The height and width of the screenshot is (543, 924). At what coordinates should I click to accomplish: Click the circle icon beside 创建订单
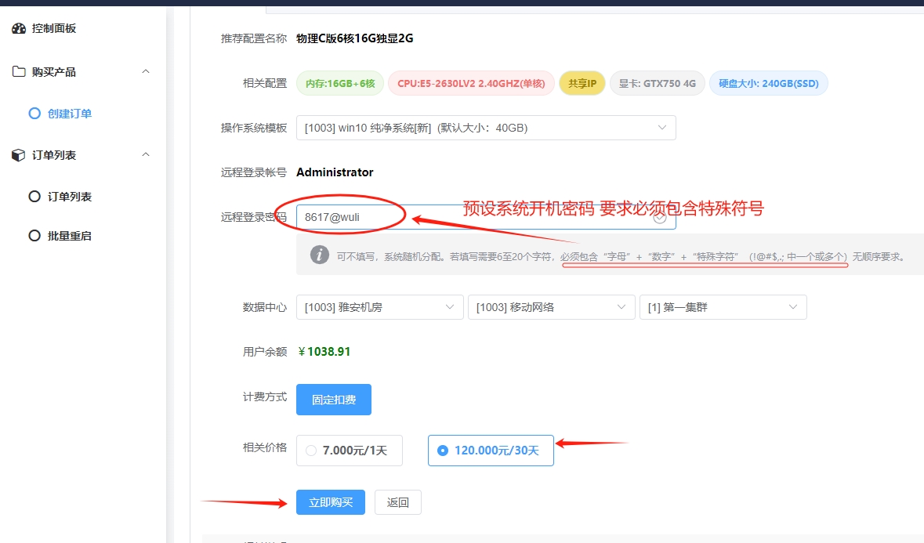[34, 114]
